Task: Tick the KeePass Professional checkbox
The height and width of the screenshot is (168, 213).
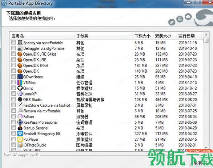Action: [13, 122]
